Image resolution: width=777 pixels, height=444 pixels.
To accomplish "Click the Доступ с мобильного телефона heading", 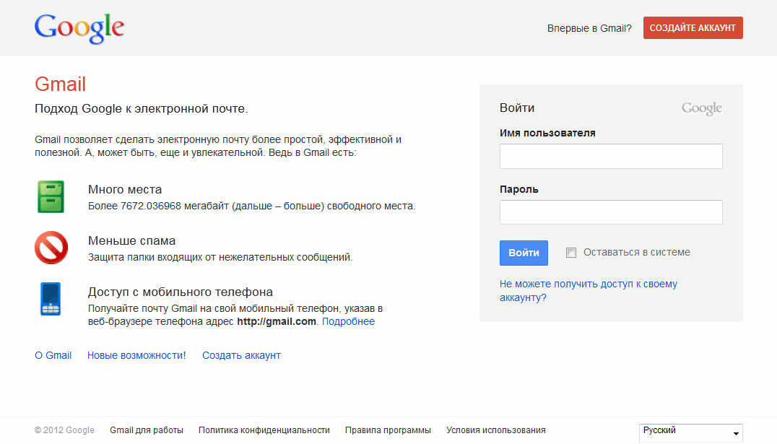I will tap(181, 292).
